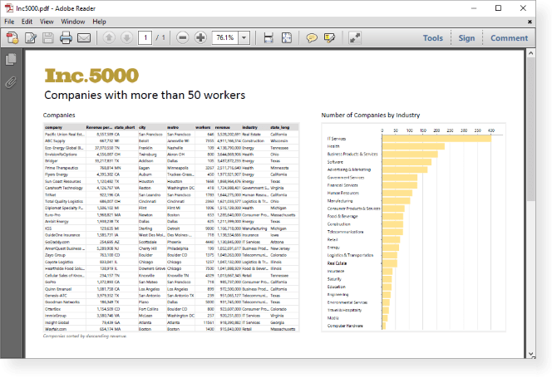
Task: Open the Page Thumbnails side panel
Action: tap(11, 60)
